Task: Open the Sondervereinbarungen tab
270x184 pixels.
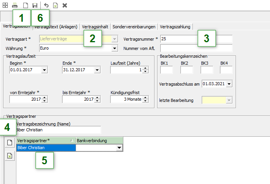Action: (x=134, y=27)
